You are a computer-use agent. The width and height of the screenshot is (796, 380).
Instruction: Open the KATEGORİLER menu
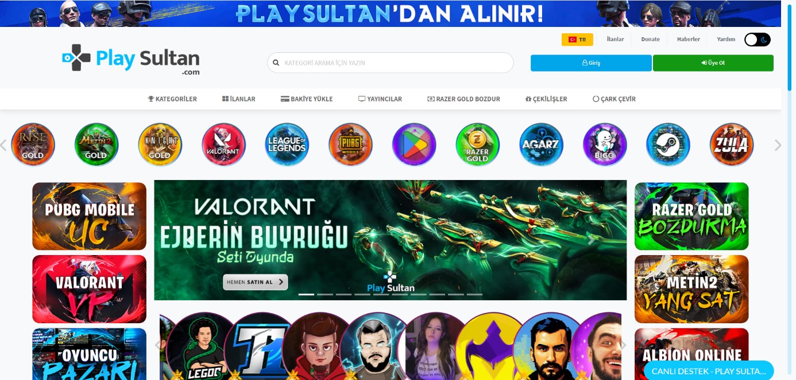click(x=172, y=99)
